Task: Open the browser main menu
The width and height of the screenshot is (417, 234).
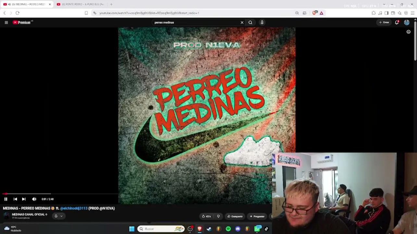Action: click(413, 13)
